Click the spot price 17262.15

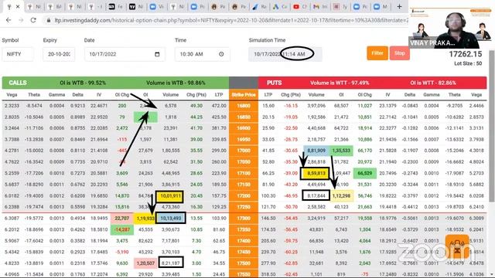(x=466, y=54)
